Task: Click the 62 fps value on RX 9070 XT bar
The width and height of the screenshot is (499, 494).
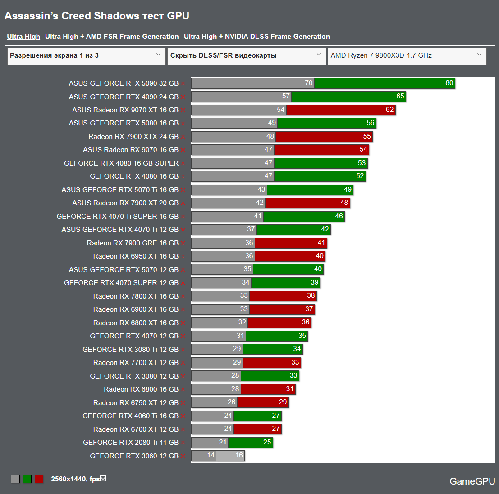Action: pyautogui.click(x=389, y=110)
